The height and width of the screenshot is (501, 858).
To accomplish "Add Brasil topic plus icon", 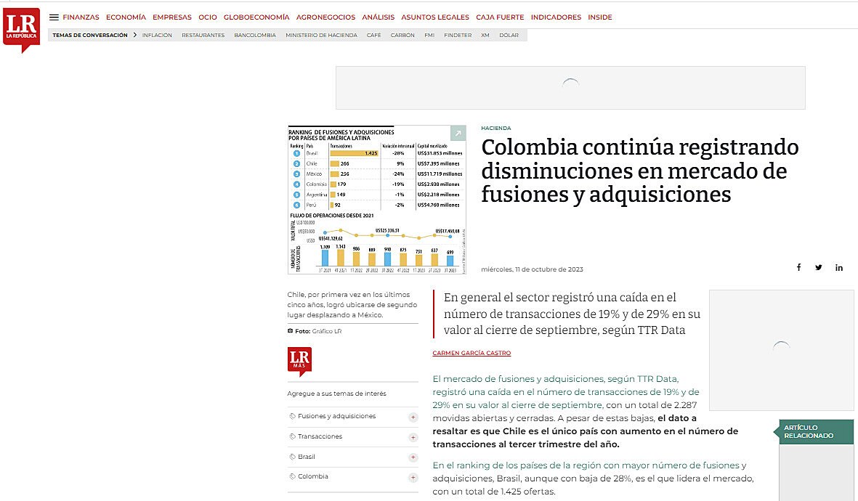I will tap(413, 457).
